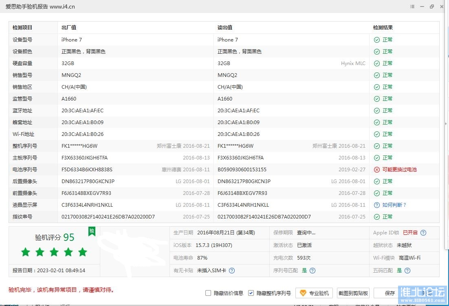The image size is (449, 306).
Task: Click help icon beside 未插入SIM卡
Action: click(232, 270)
